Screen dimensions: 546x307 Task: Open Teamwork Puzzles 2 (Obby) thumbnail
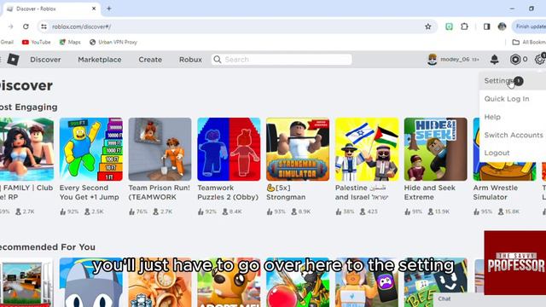[x=229, y=149]
